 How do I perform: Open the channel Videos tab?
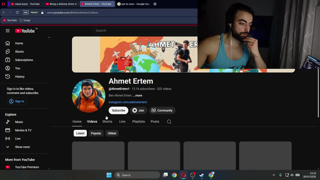point(92,121)
